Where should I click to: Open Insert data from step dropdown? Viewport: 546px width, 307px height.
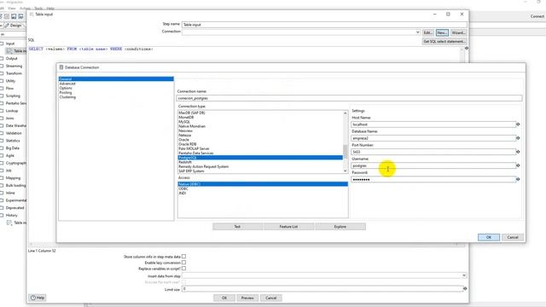[x=464, y=275]
